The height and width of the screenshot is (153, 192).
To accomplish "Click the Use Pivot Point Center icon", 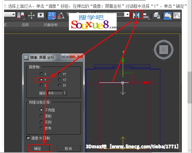I will (x=20, y=16).
